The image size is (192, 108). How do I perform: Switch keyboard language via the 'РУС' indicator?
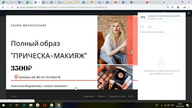click(x=173, y=105)
